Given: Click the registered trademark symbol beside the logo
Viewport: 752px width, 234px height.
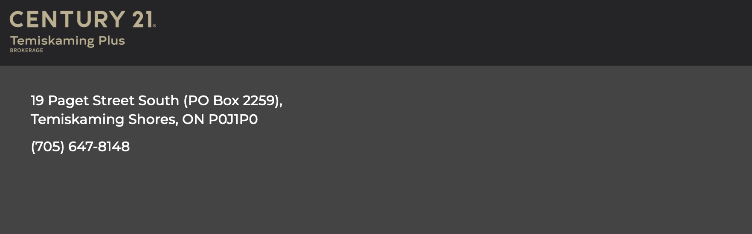Looking at the screenshot, I should pos(154,26).
